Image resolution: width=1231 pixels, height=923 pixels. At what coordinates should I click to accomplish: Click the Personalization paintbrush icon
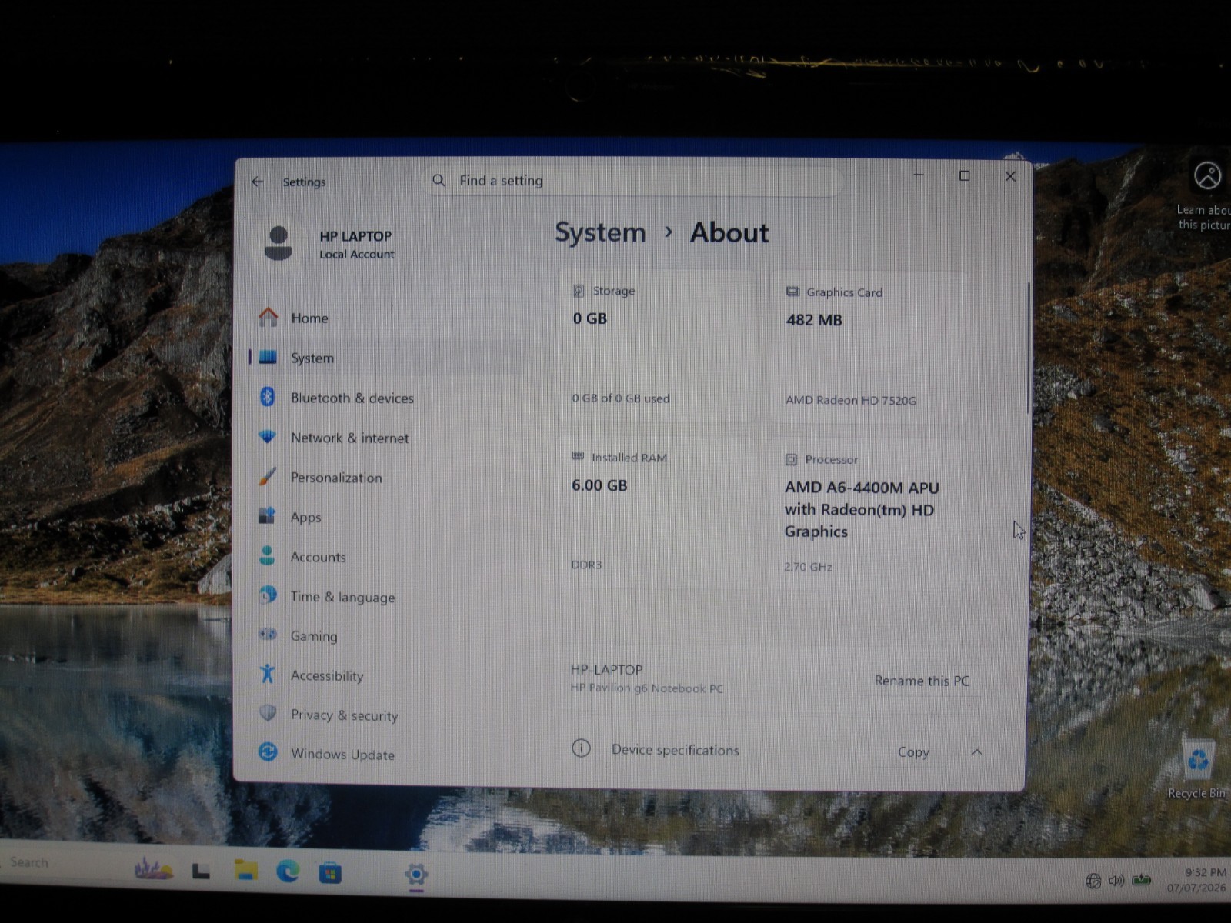click(267, 477)
